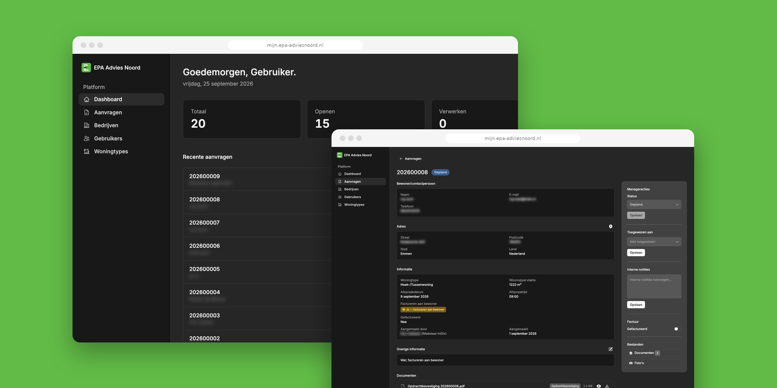Go back via the Aanvragen arrow link

pos(410,159)
